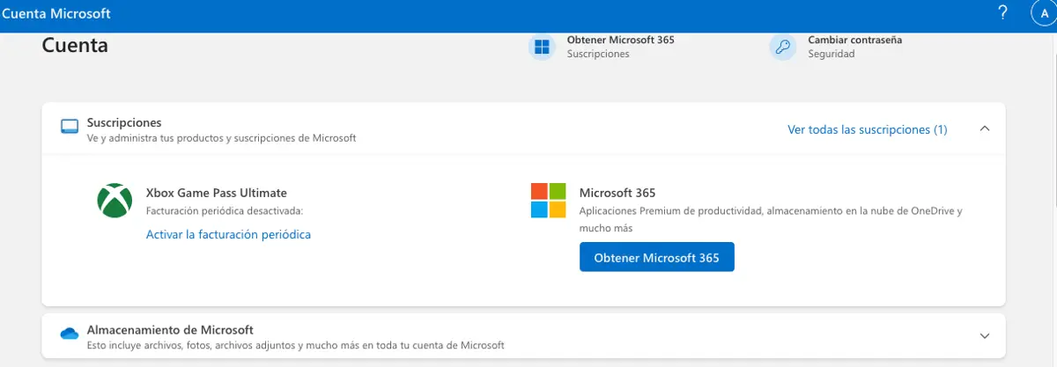The width and height of the screenshot is (1057, 367).
Task: Click the key icon for Cambiar contraseña
Action: click(x=783, y=47)
